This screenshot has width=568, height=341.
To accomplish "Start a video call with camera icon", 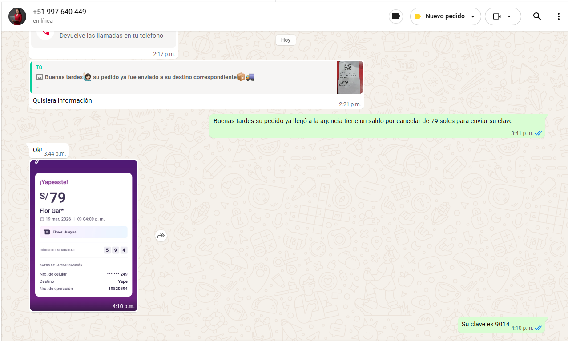I will click(x=497, y=16).
